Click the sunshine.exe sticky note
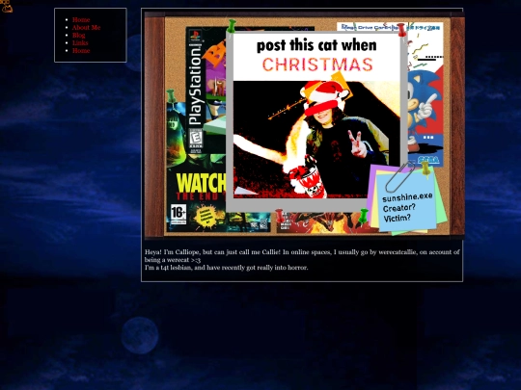Screen dimensions: 521x390 407,199
